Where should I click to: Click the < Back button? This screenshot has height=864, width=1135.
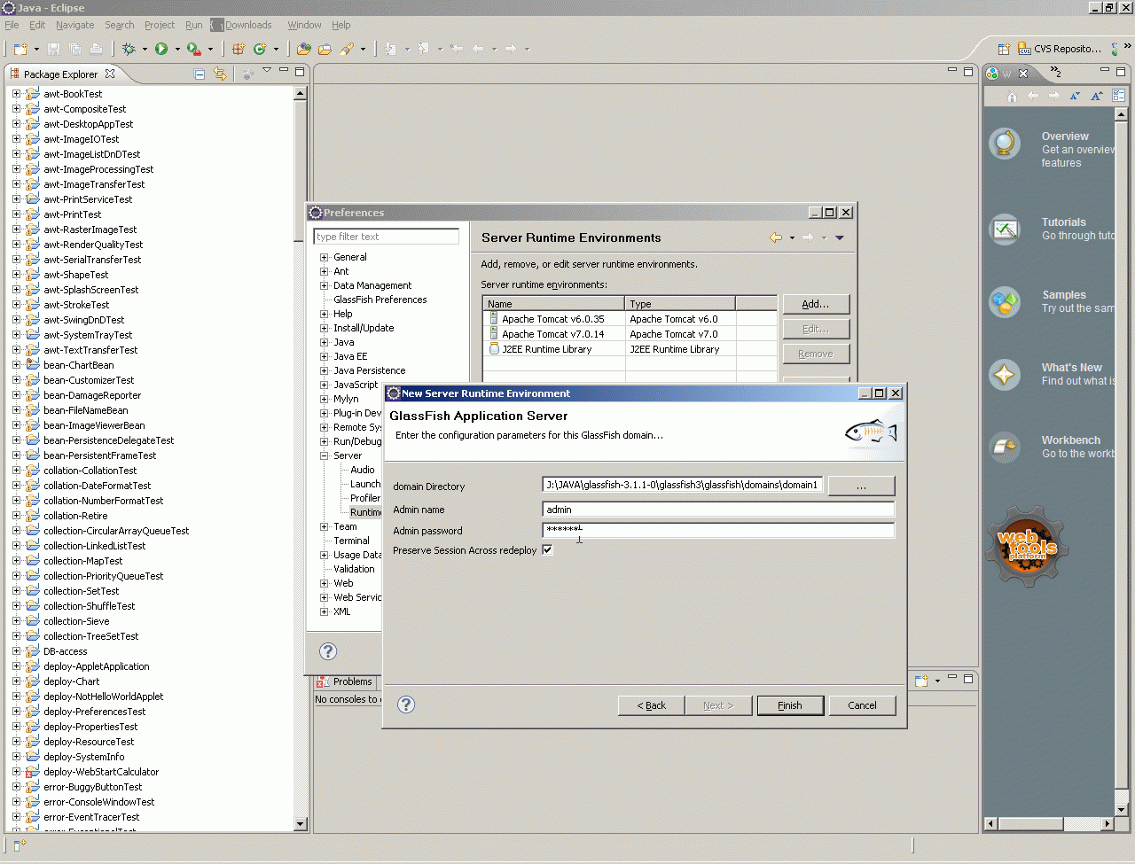coord(652,705)
